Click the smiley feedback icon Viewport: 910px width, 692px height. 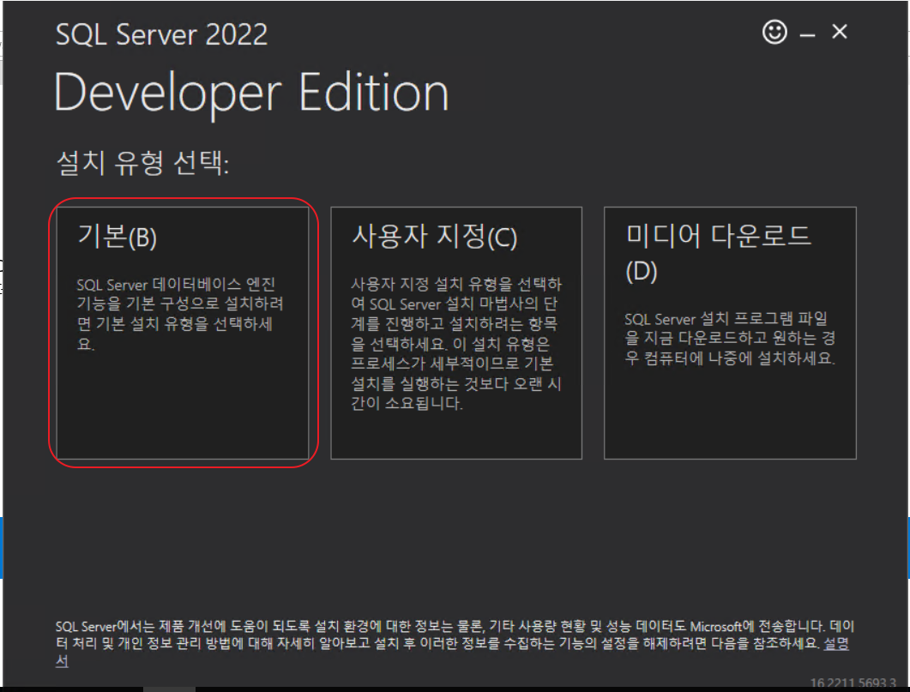click(774, 32)
